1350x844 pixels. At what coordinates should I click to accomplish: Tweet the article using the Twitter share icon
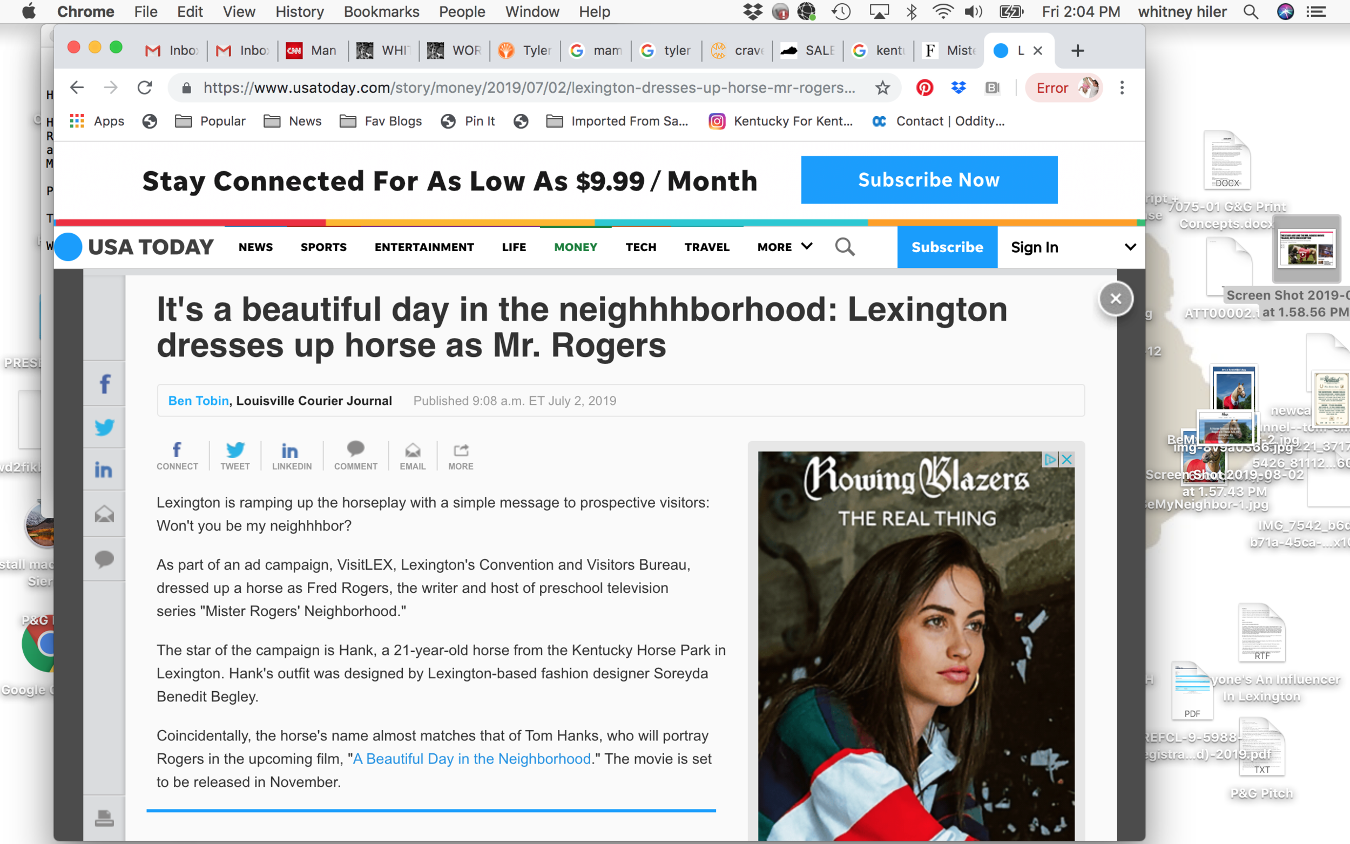click(x=104, y=427)
